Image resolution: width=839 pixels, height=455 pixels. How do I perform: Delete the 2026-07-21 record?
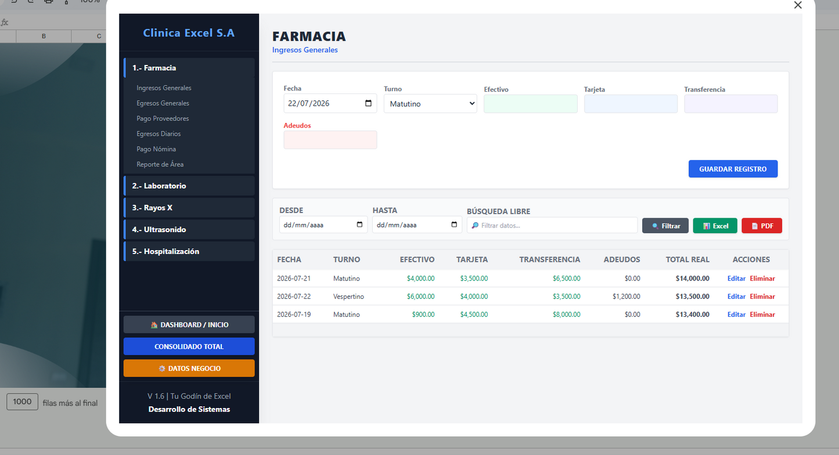[762, 279]
